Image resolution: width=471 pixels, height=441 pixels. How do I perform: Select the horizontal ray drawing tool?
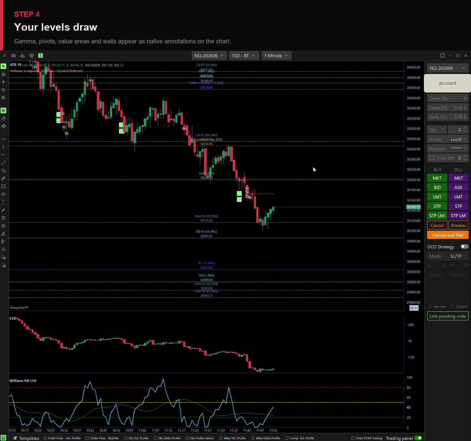tap(3, 155)
